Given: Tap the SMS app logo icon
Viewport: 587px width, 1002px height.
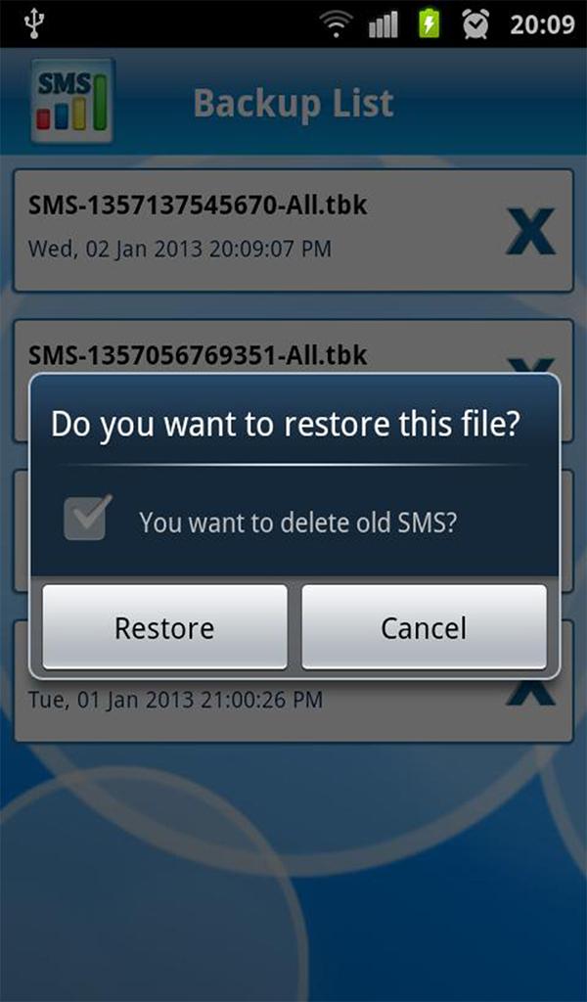Looking at the screenshot, I should [x=72, y=101].
